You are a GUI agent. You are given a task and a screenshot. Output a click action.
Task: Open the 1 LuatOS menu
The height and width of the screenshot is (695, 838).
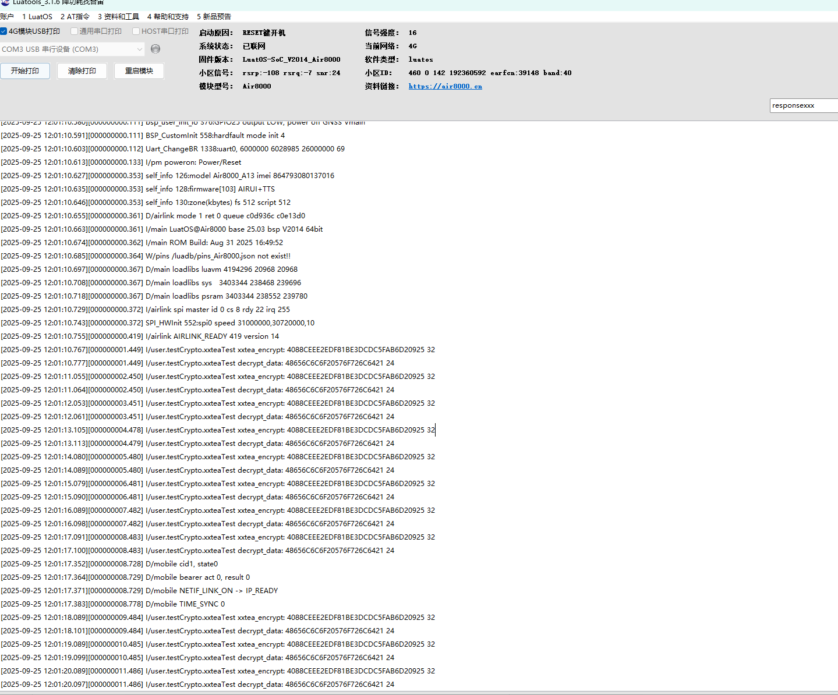(x=37, y=17)
